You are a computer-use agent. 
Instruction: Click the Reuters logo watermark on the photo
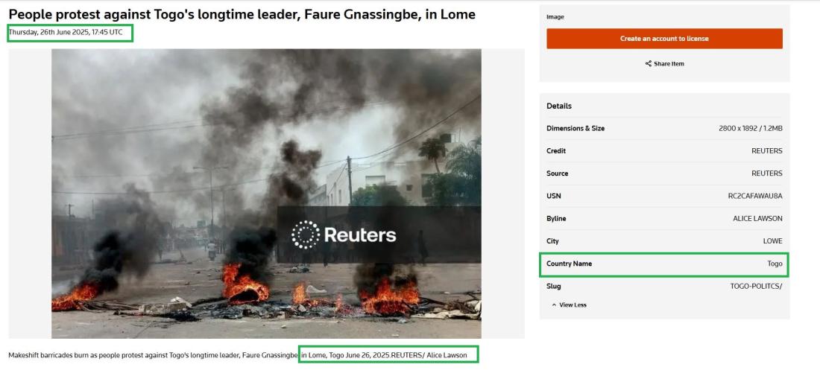coord(344,235)
